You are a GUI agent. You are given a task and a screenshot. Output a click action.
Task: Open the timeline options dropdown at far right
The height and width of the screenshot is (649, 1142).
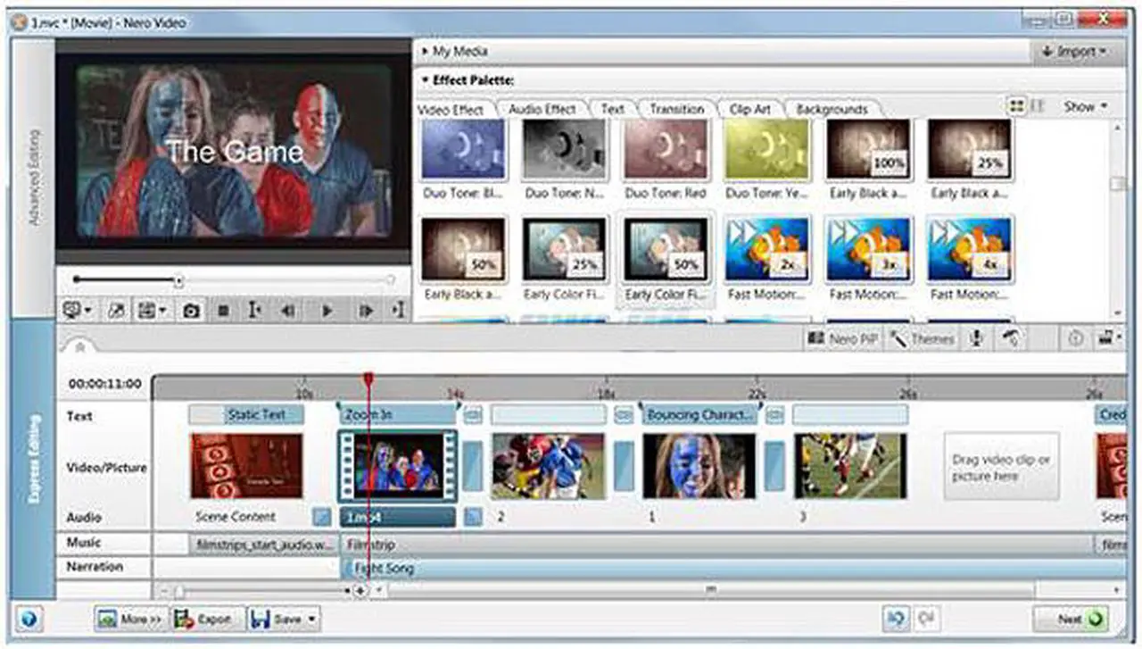click(x=1110, y=339)
